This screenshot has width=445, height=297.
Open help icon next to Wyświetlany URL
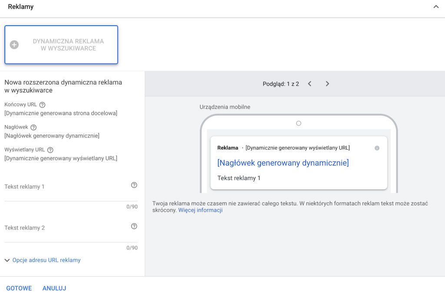coord(50,150)
